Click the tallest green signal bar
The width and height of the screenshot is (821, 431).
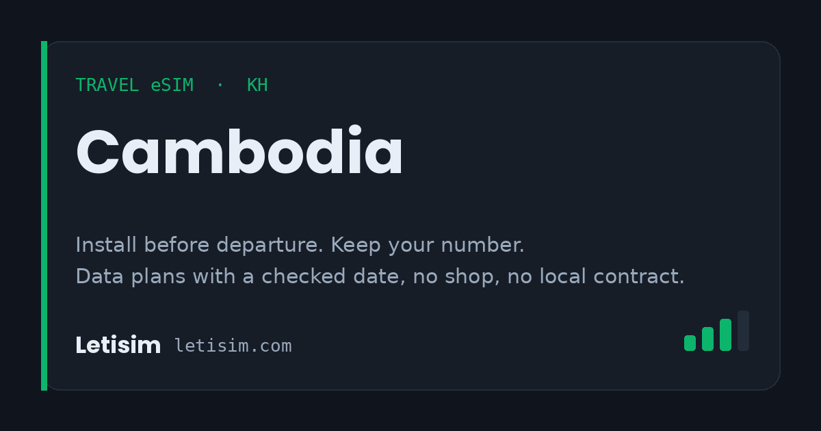pos(725,335)
